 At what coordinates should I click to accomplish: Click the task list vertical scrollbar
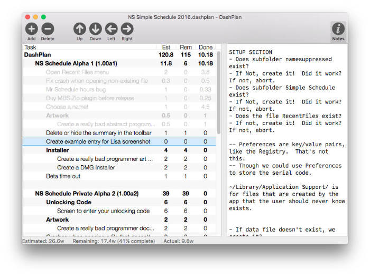pyautogui.click(x=219, y=92)
